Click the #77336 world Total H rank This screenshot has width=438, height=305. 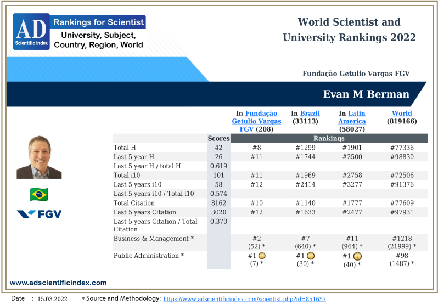click(x=402, y=148)
